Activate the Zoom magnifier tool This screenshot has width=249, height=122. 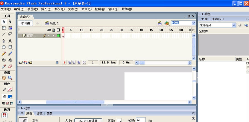pos(10,78)
